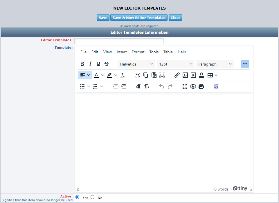This screenshot has width=279, height=203.
Task: Redo the last edit
Action: click(170, 87)
